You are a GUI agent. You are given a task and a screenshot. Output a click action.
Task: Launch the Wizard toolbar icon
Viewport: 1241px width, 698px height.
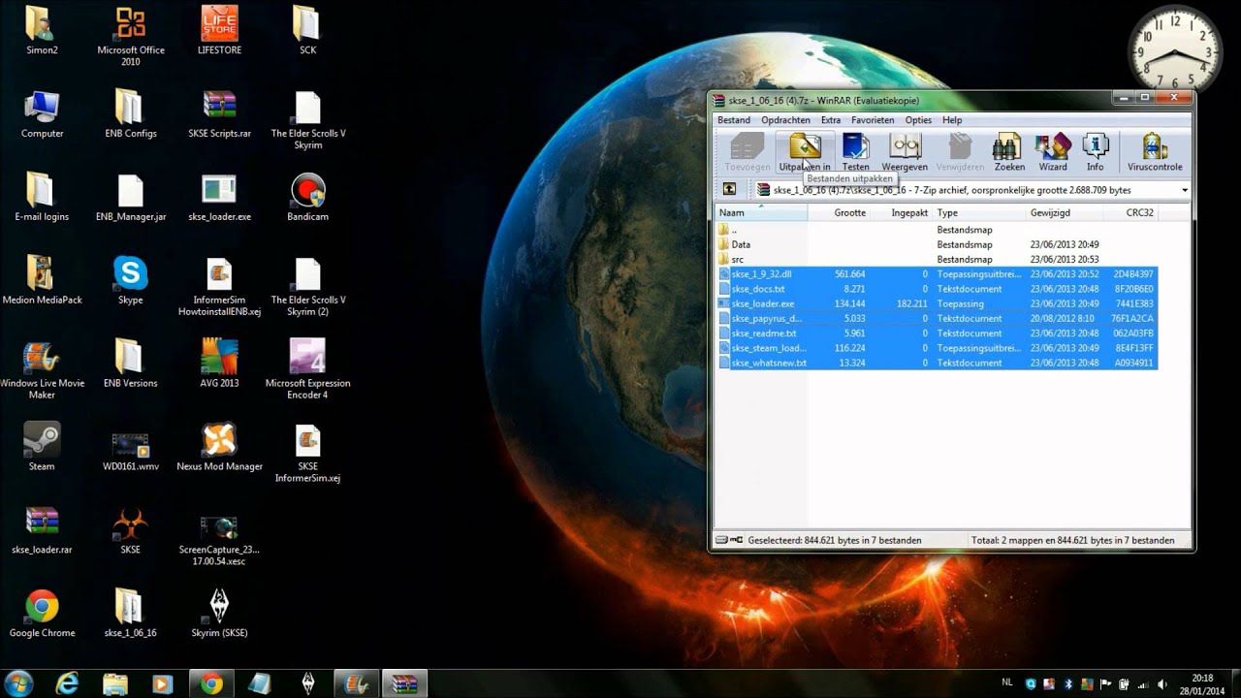(1053, 152)
